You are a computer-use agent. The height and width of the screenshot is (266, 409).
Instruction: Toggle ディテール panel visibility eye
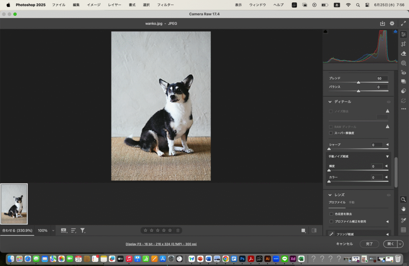coord(388,102)
